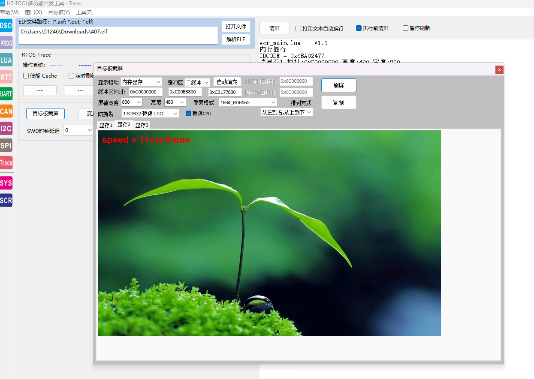This screenshot has width=534, height=379.
Task: Enable the 暂停刷新 checkbox
Action: tap(416, 28)
